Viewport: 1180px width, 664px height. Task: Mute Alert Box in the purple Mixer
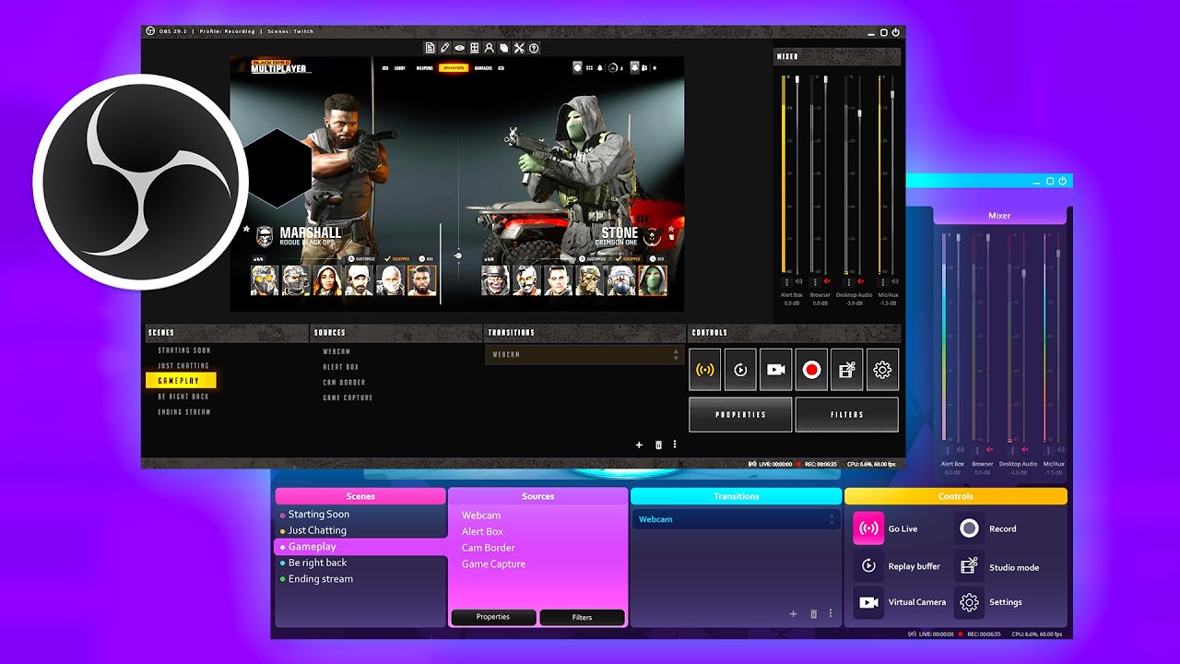tap(960, 449)
